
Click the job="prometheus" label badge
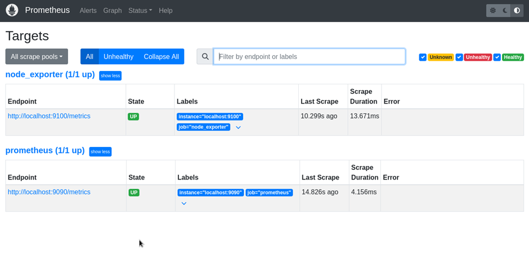click(x=269, y=192)
